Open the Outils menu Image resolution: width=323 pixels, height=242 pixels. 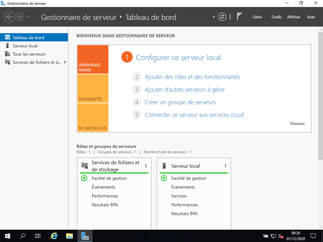277,17
